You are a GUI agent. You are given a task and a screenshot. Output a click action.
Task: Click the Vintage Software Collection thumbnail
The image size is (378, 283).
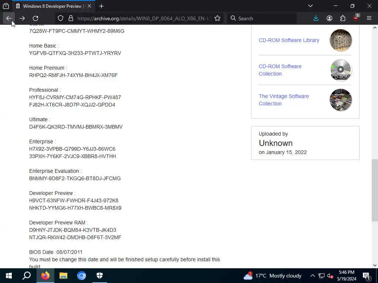coord(341,100)
